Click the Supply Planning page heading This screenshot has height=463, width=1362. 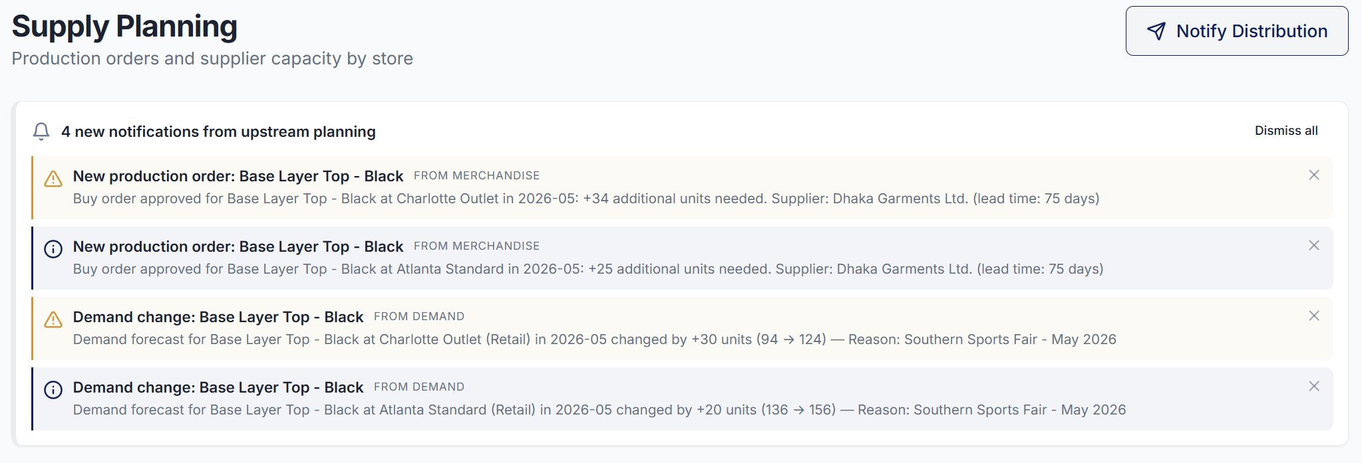point(124,27)
